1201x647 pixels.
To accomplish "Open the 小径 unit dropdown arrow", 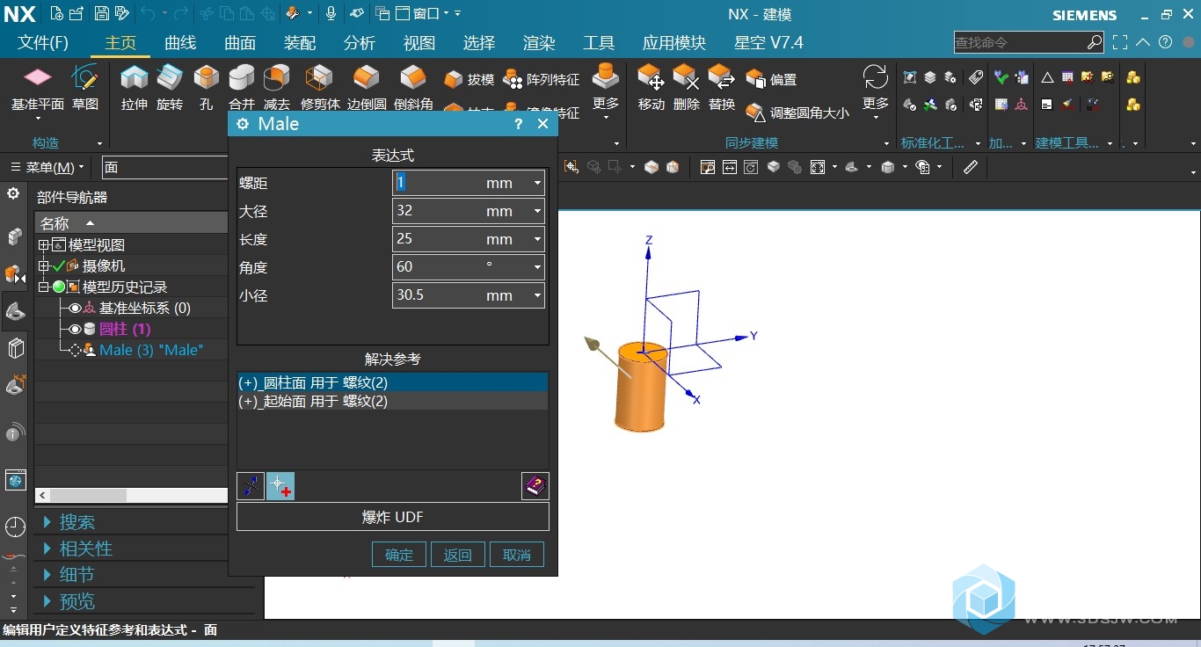I will (x=537, y=295).
